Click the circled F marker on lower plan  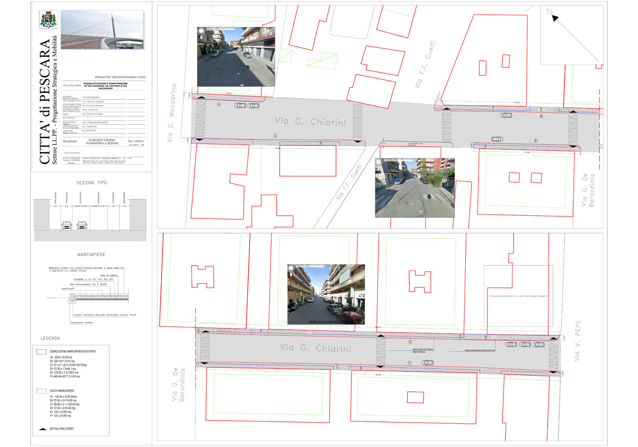click(410, 362)
